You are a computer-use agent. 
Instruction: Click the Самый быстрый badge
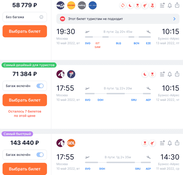tap(17, 134)
